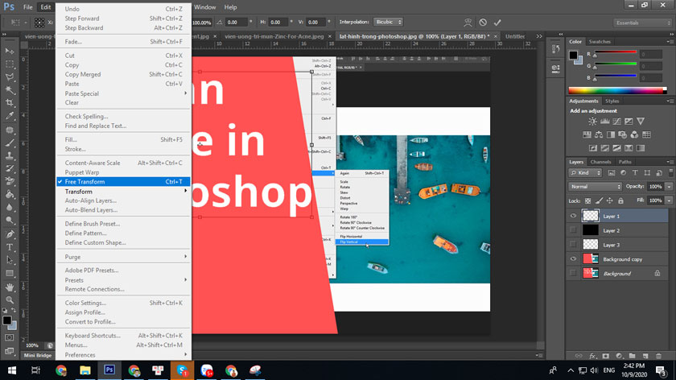Add a Curves adjustment
Viewport: 676px width, 380px height.
click(x=617, y=122)
